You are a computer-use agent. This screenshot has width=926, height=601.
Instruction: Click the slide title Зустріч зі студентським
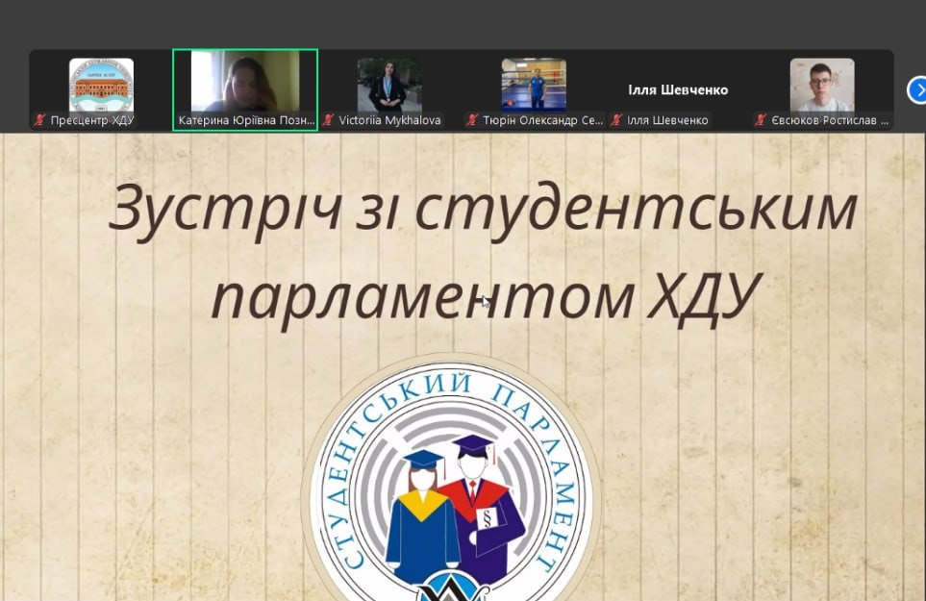pos(483,210)
